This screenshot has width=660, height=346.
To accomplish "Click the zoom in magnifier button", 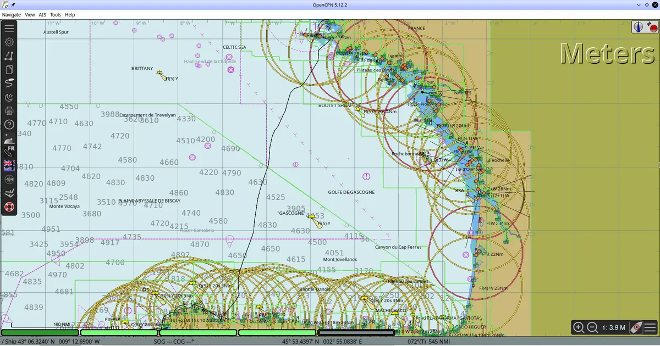I will pyautogui.click(x=579, y=328).
